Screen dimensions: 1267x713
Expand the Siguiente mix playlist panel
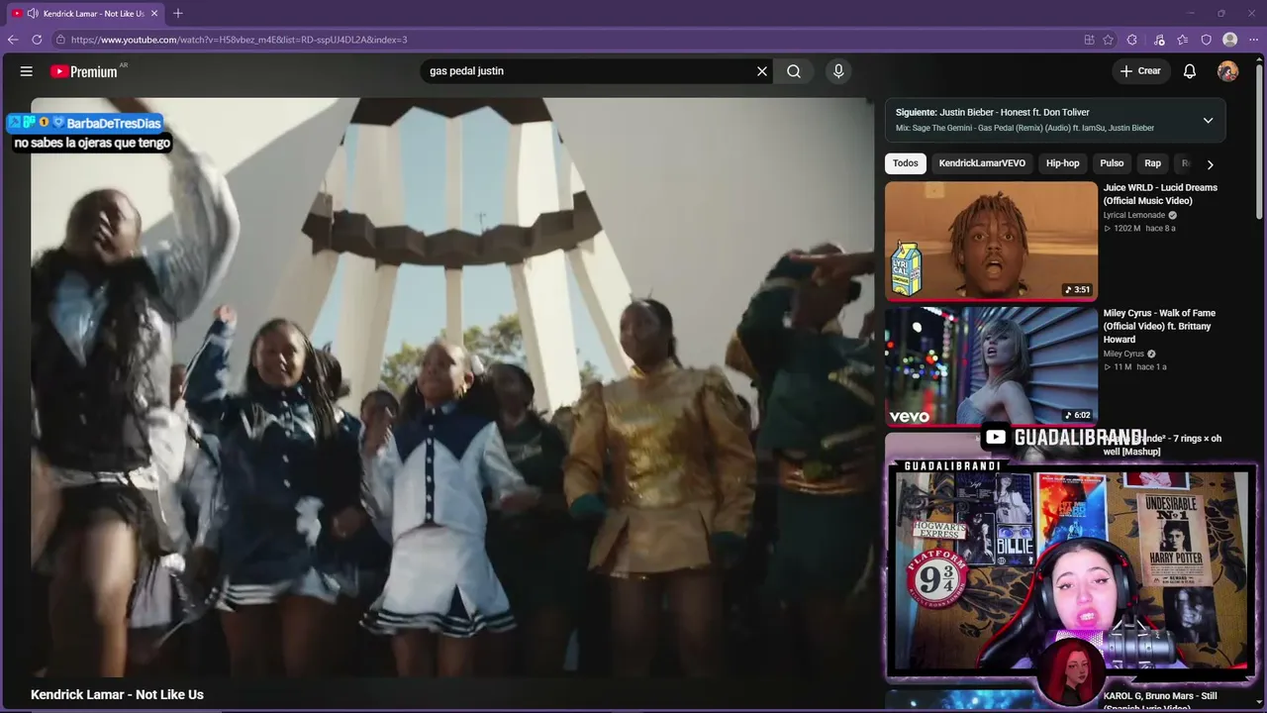[x=1208, y=120]
